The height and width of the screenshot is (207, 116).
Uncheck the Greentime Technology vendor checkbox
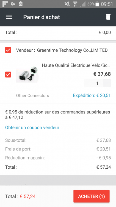[8, 50]
